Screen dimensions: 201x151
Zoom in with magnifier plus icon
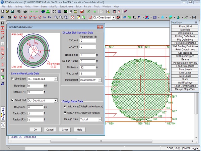tap(56, 17)
